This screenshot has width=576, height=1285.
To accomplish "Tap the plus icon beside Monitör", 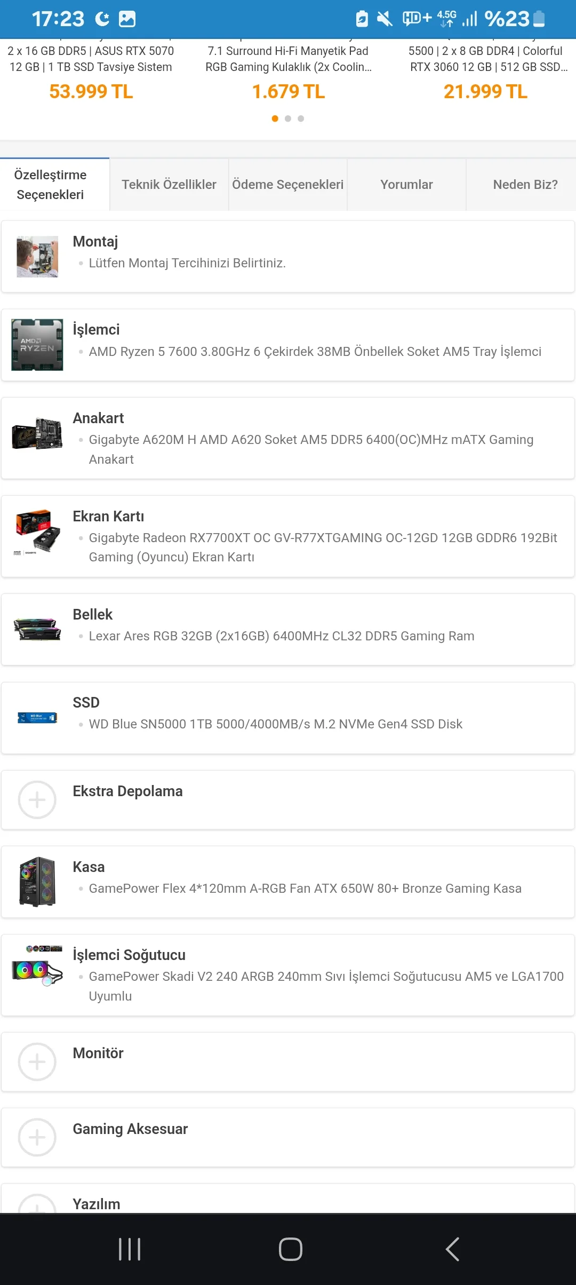I will tap(37, 1062).
